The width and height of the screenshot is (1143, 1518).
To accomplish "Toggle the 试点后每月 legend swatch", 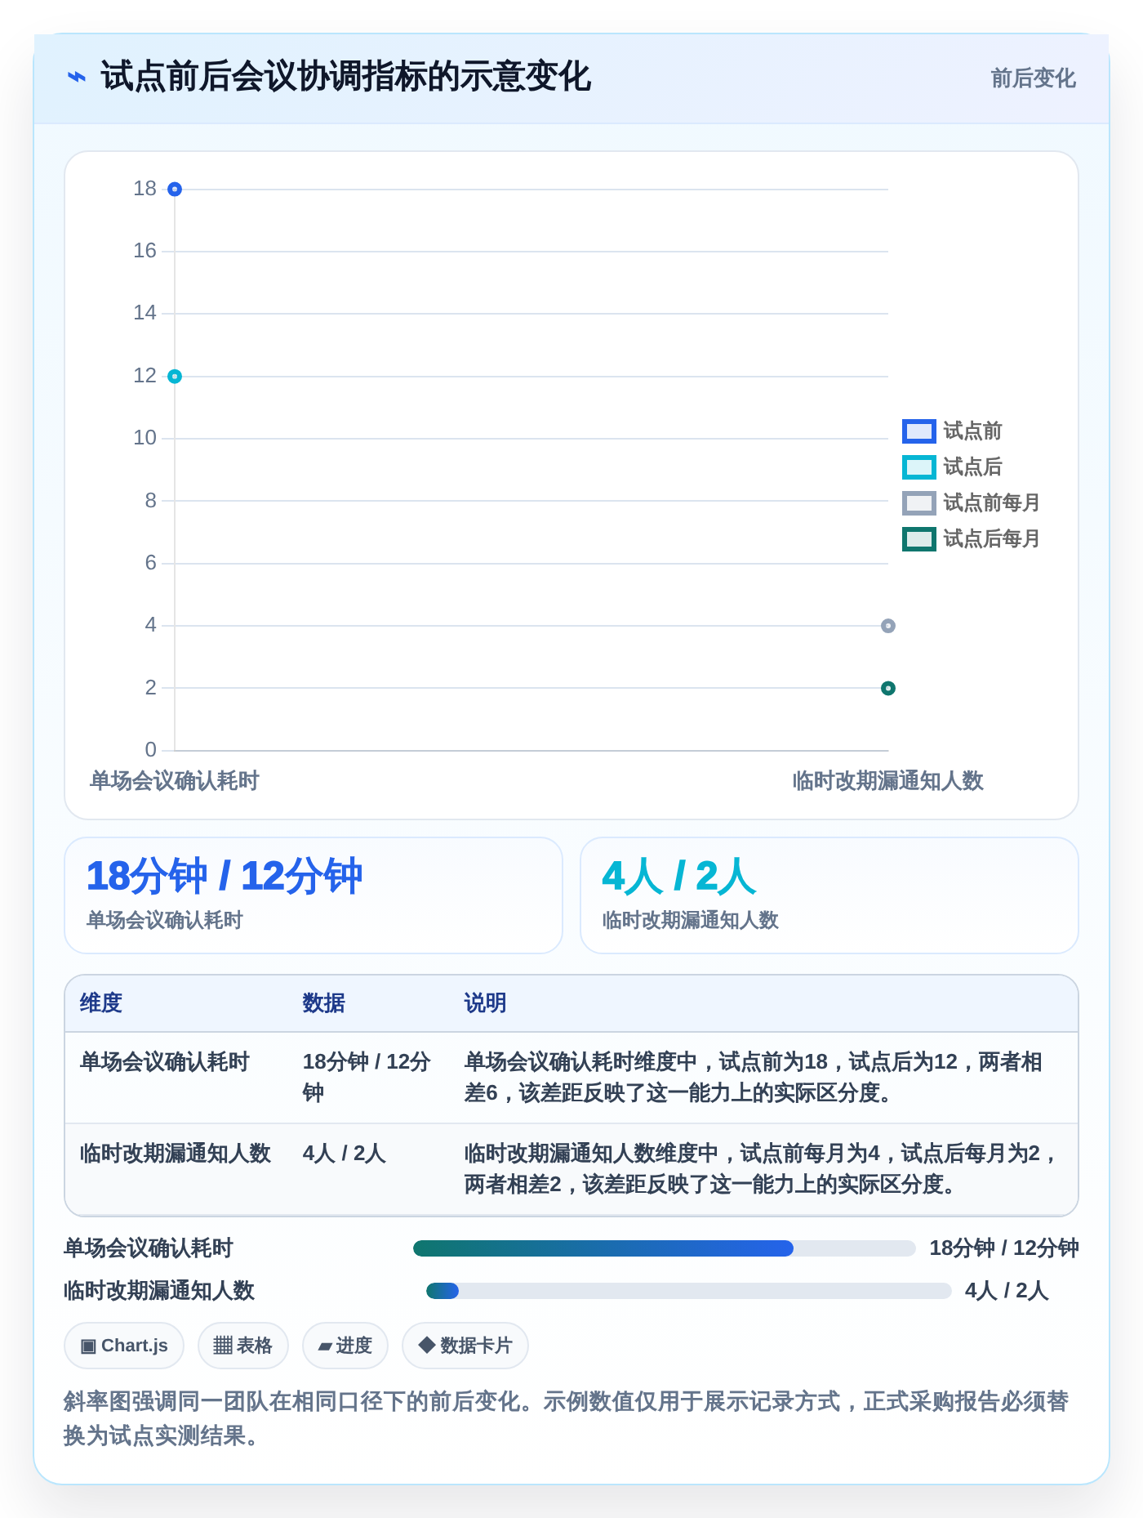I will click(918, 539).
